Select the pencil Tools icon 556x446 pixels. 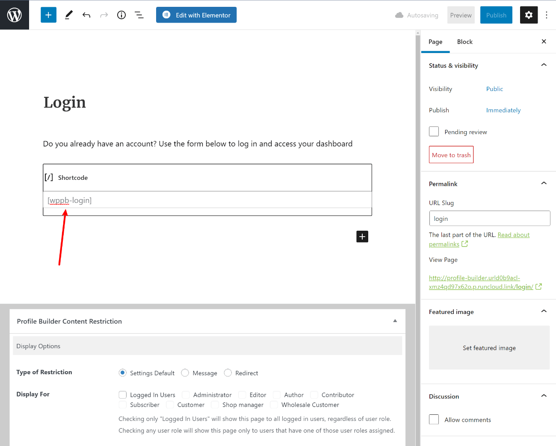(68, 15)
